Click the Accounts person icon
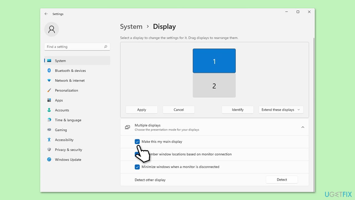The height and width of the screenshot is (200, 355). 49,110
